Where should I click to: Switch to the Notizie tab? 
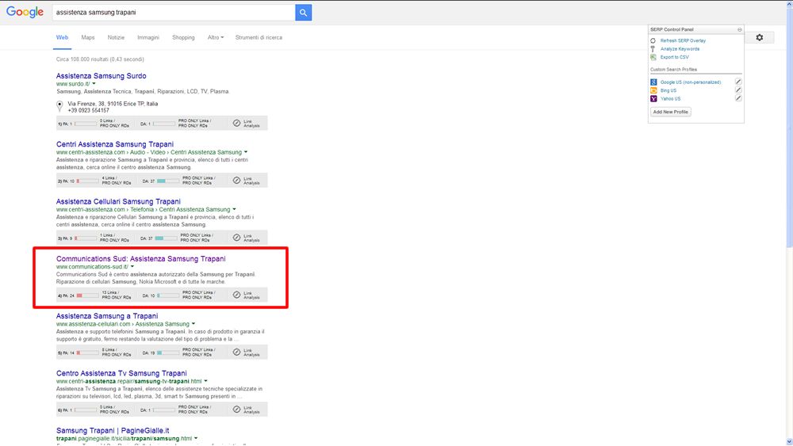click(116, 37)
